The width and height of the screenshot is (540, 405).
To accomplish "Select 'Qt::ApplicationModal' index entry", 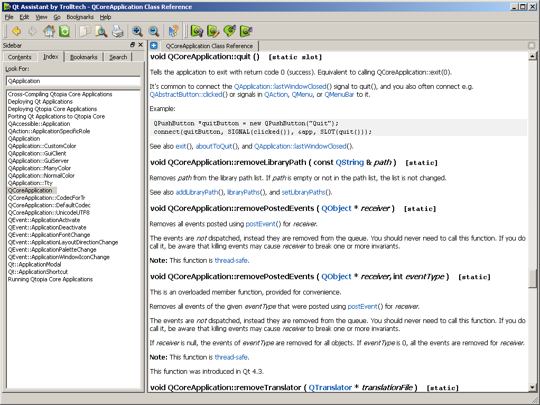I will pyautogui.click(x=34, y=264).
